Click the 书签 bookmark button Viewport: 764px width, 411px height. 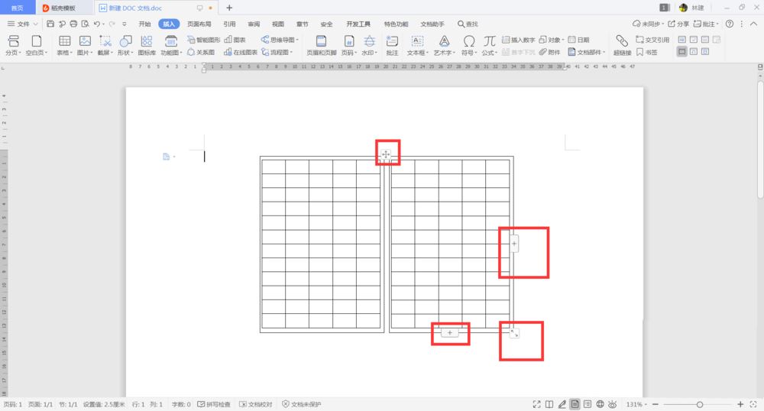tap(647, 52)
